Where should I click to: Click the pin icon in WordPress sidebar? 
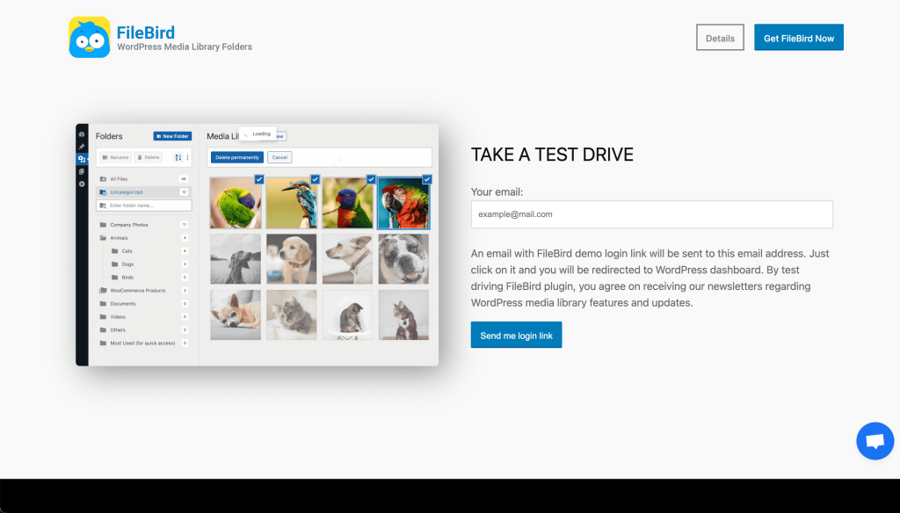click(82, 147)
